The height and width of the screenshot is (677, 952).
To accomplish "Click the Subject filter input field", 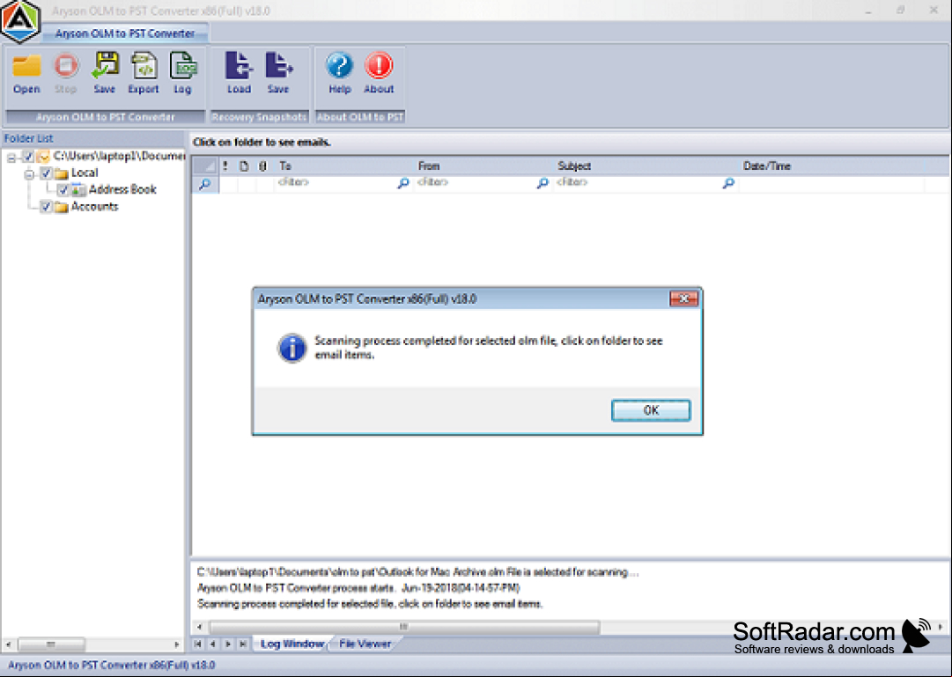I will 638,183.
